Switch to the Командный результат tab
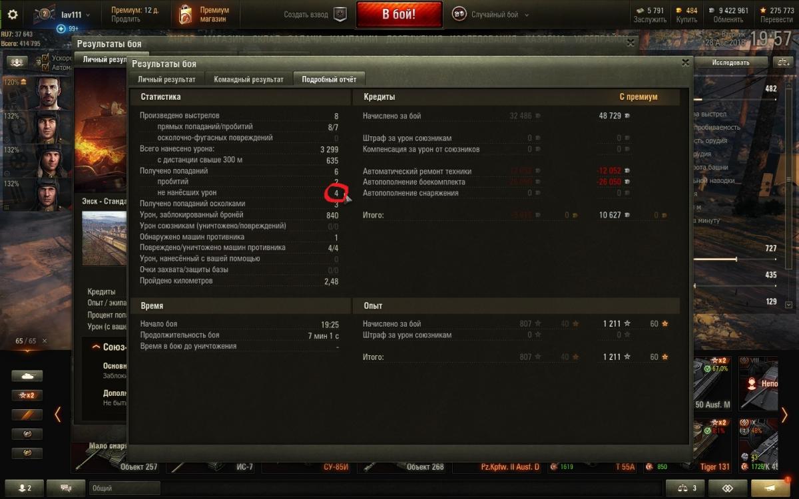This screenshot has height=499, width=799. click(x=248, y=79)
